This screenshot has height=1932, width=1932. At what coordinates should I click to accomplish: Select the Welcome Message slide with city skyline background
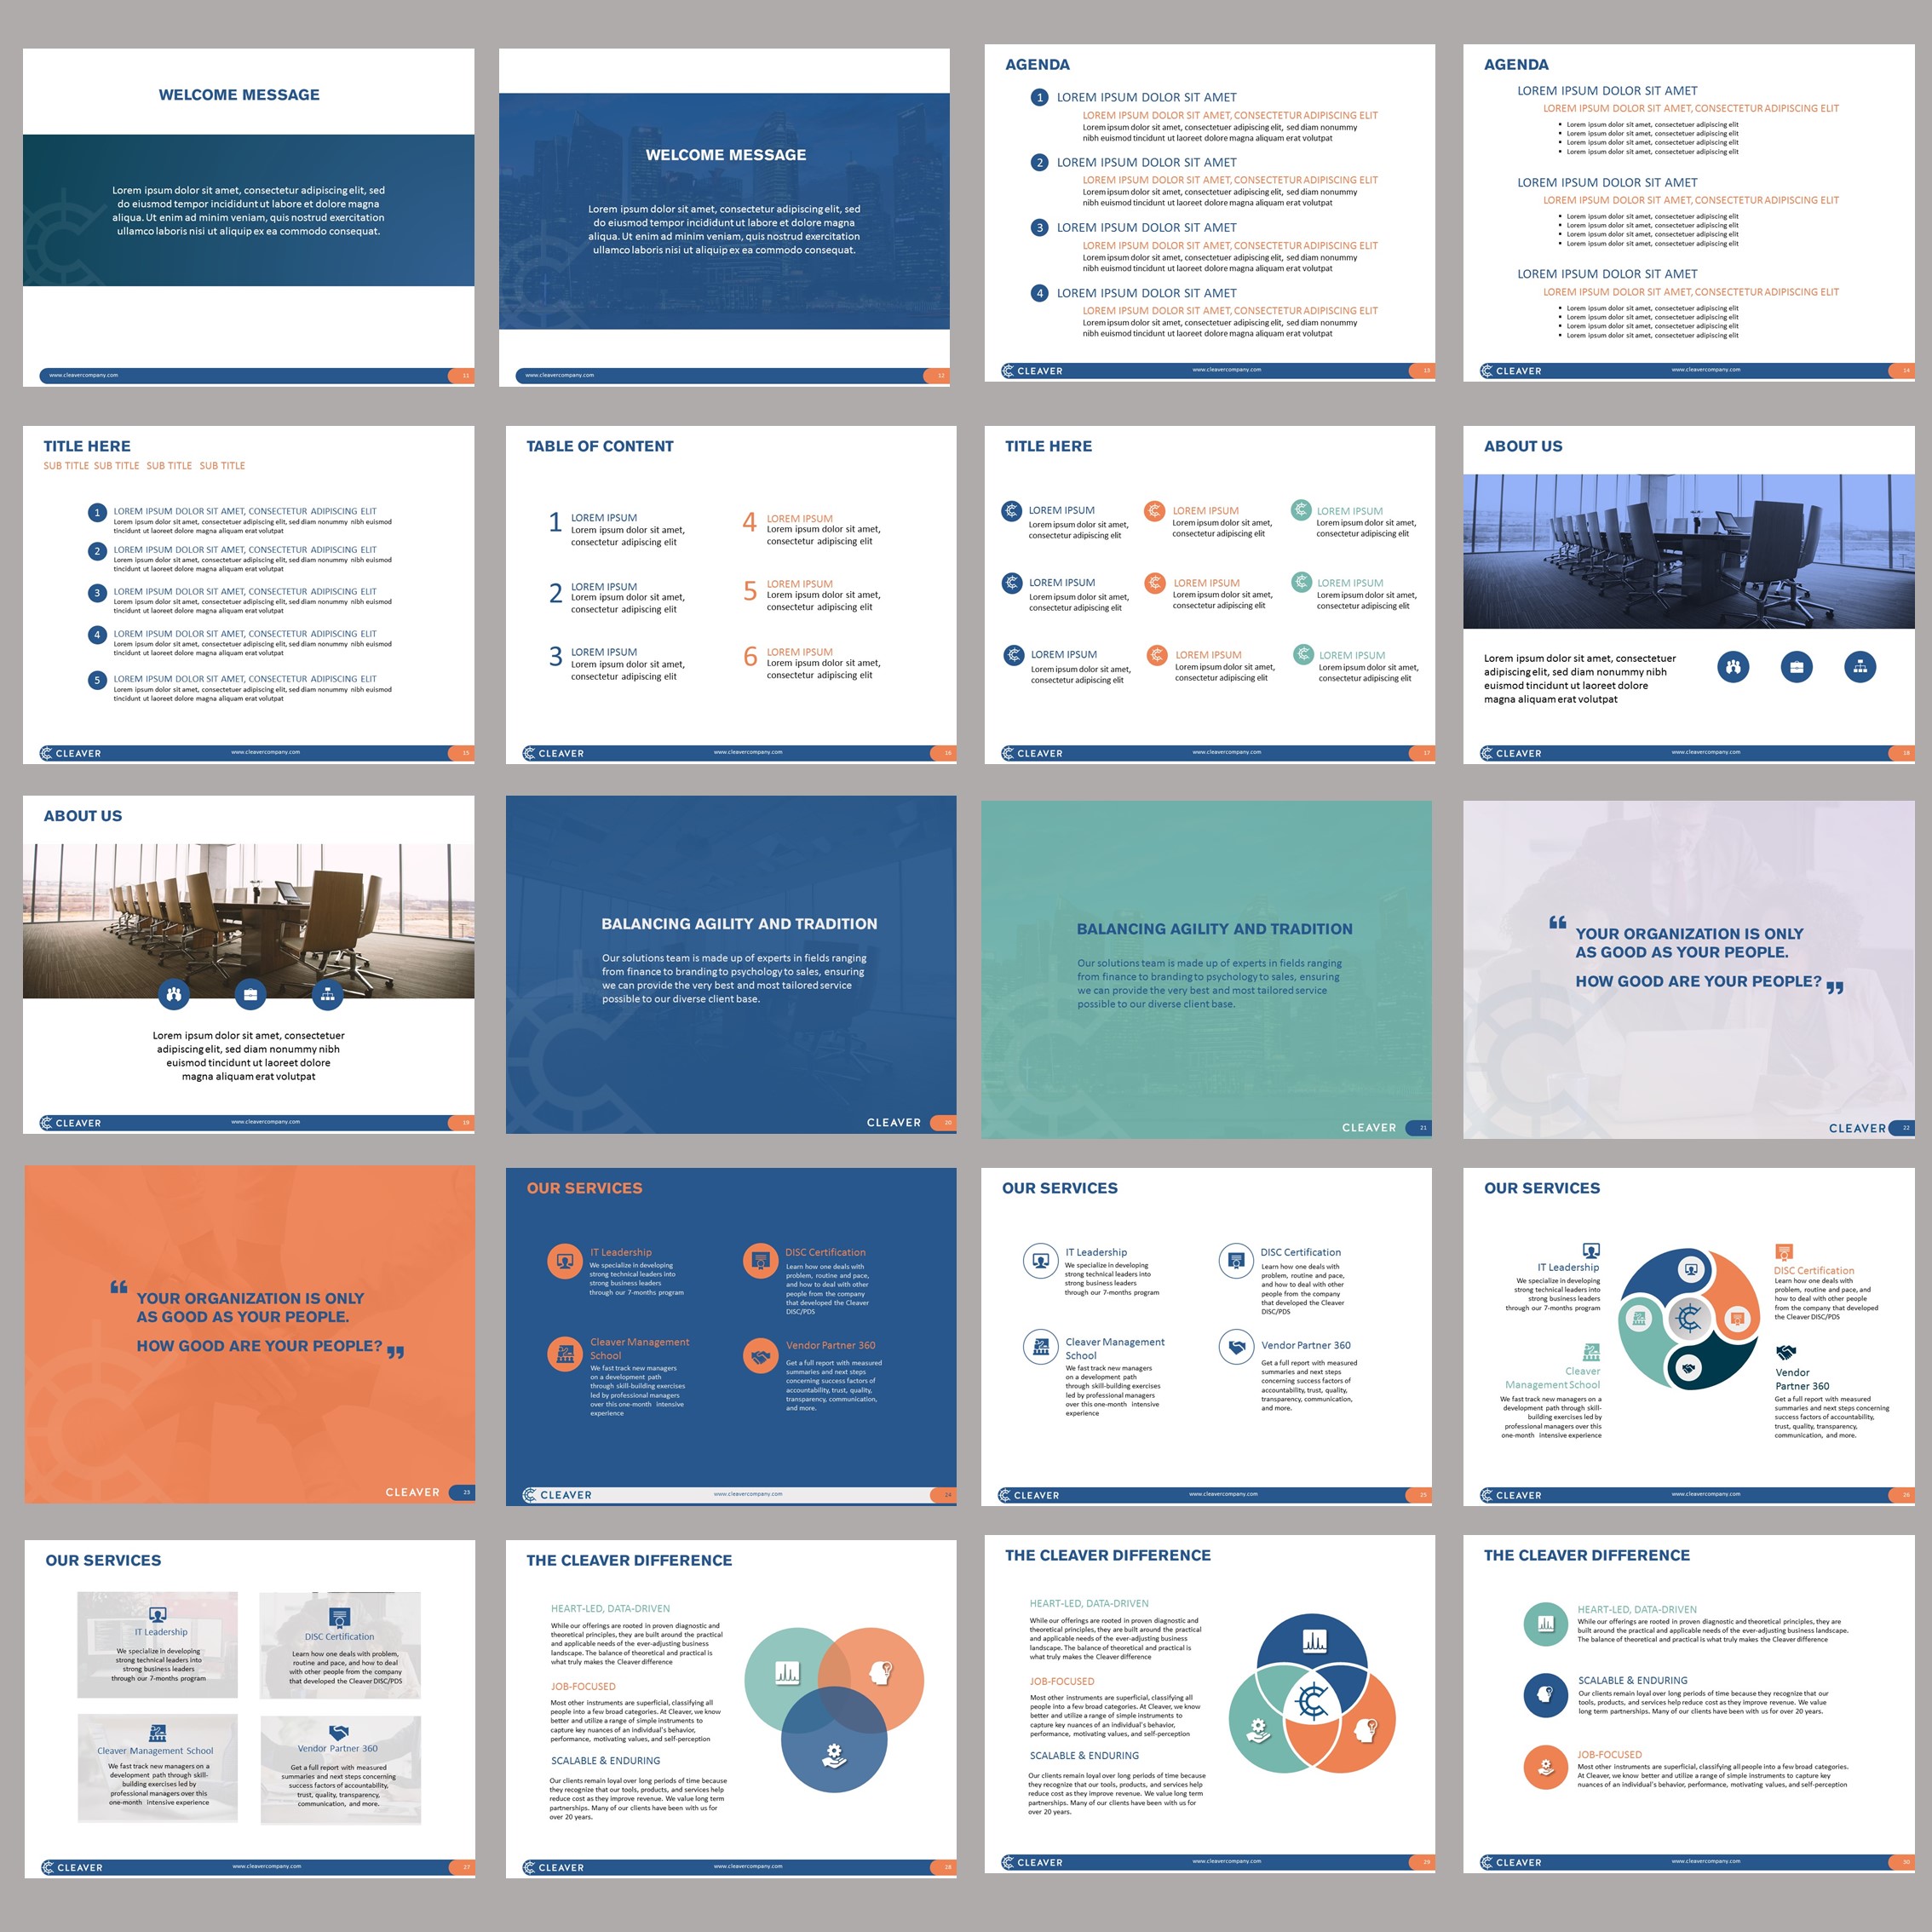(724, 216)
